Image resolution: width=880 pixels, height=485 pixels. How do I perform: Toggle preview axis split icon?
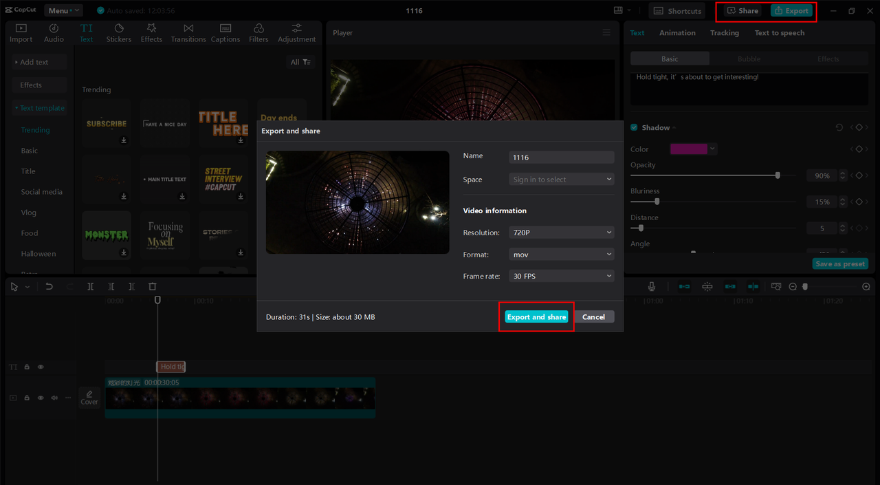pos(753,286)
